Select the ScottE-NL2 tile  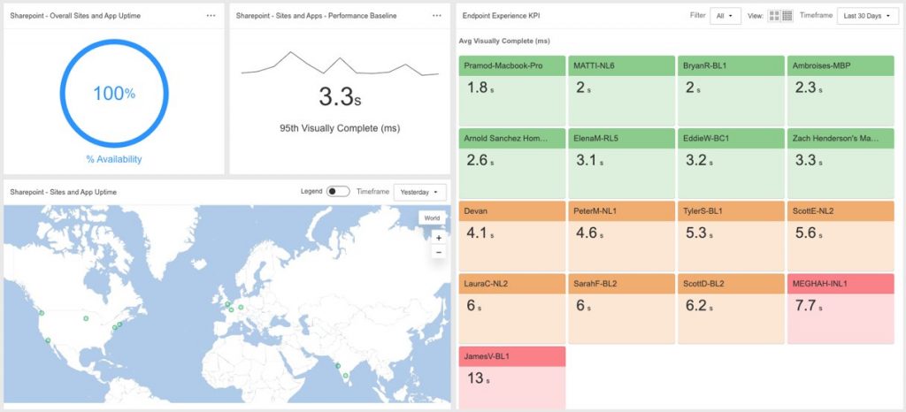(841, 236)
